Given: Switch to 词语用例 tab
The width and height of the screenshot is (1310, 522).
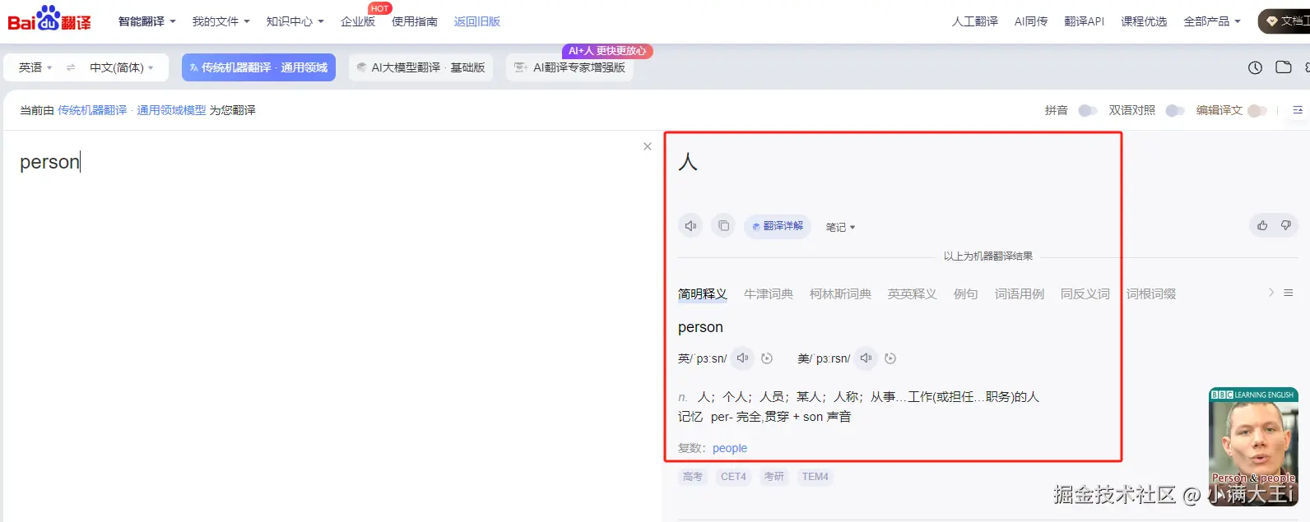Looking at the screenshot, I should (1020, 293).
